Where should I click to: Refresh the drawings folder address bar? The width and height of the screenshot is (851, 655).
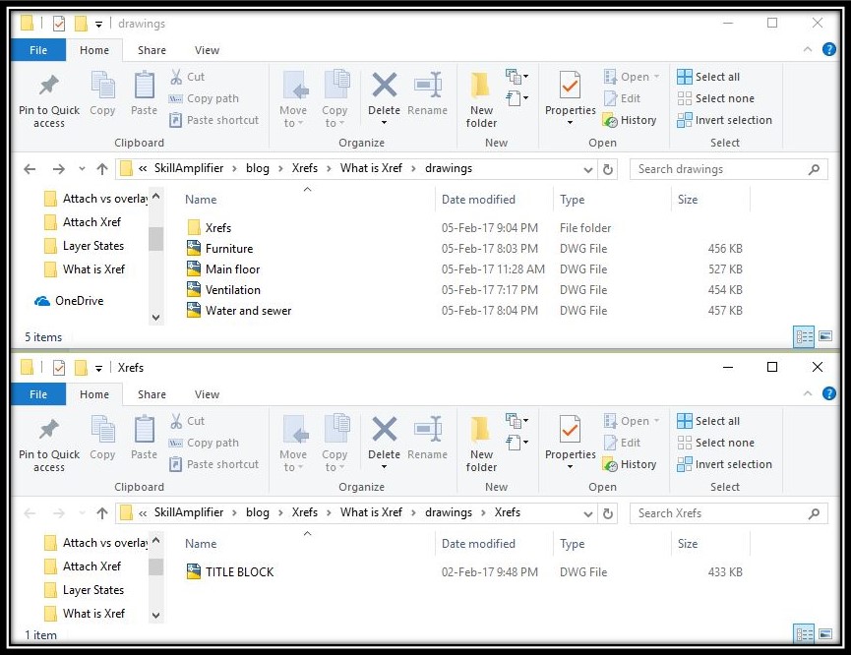[608, 169]
